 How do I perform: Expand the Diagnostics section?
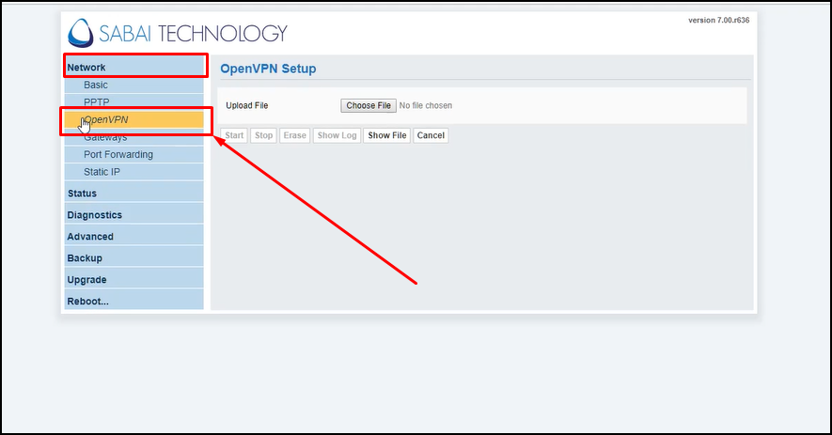pyautogui.click(x=94, y=215)
